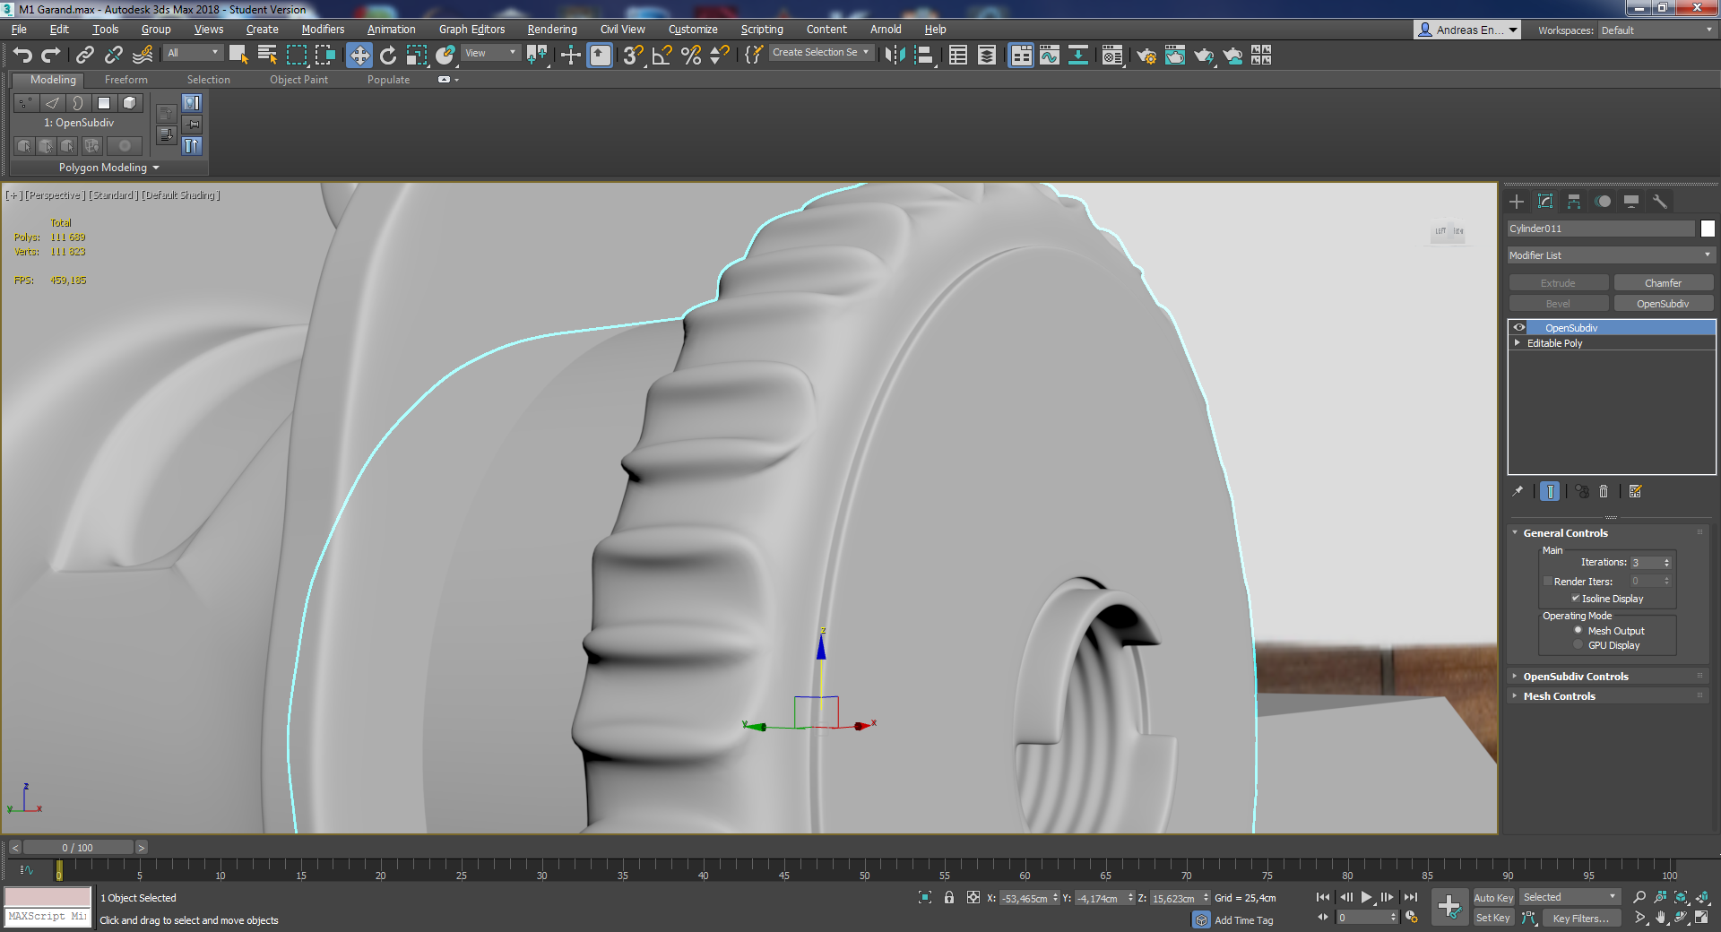Viewport: 1721px width, 932px height.
Task: Switch to the Freeform ribbon tab
Action: coord(125,80)
